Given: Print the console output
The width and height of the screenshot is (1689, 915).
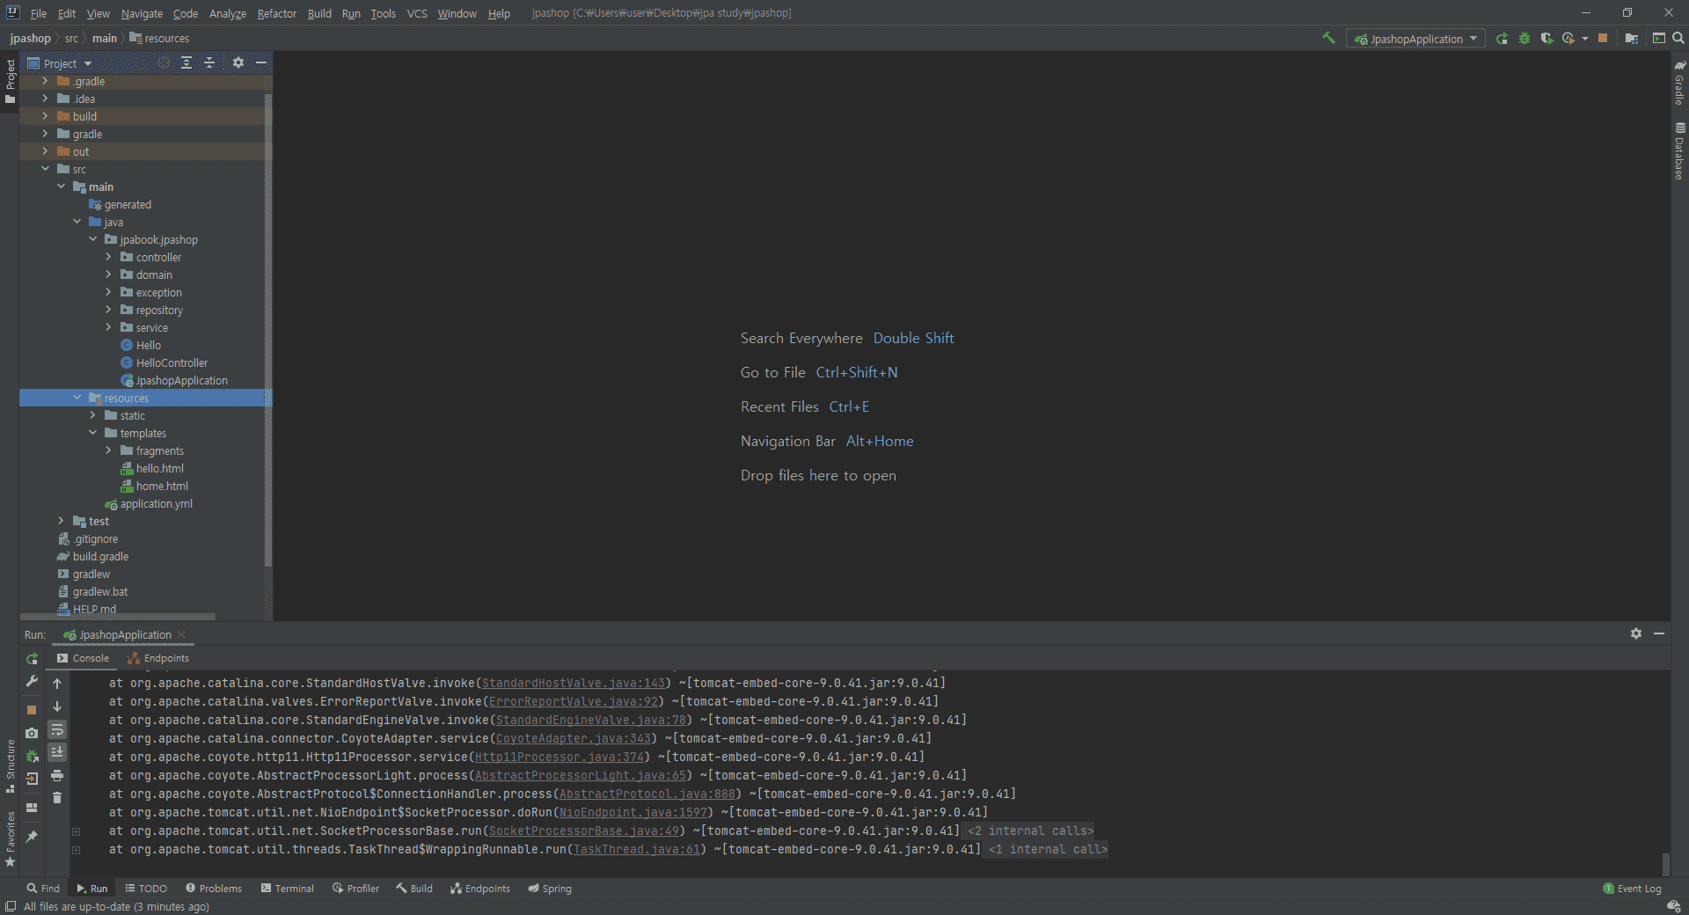Looking at the screenshot, I should point(57,775).
